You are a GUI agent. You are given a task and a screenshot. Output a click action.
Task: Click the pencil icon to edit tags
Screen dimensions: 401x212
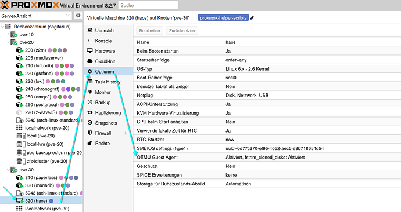point(252,18)
